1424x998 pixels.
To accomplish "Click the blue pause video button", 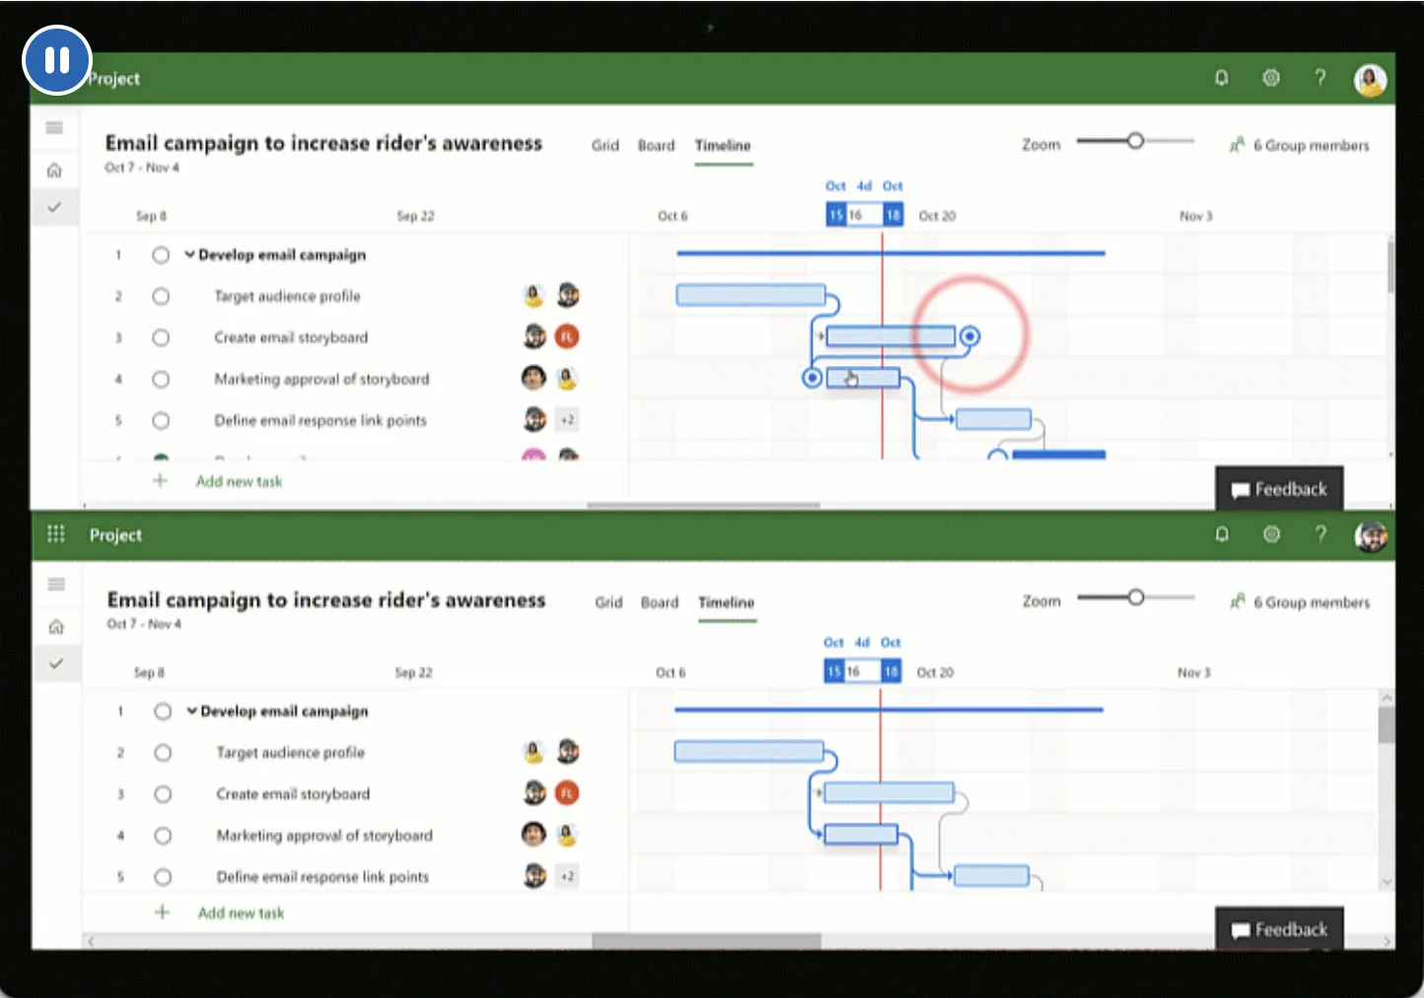I will click(57, 60).
